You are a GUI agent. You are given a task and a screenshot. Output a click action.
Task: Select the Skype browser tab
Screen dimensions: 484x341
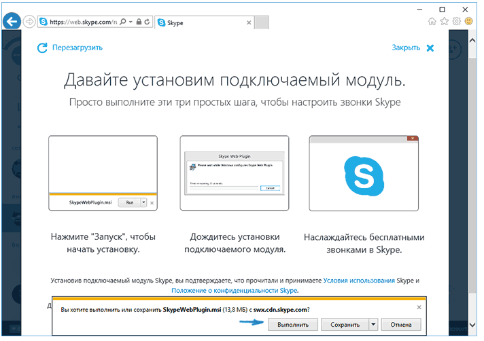pyautogui.click(x=205, y=22)
